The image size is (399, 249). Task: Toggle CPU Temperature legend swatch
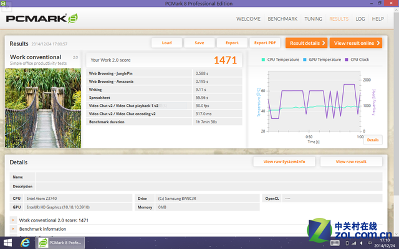263,60
